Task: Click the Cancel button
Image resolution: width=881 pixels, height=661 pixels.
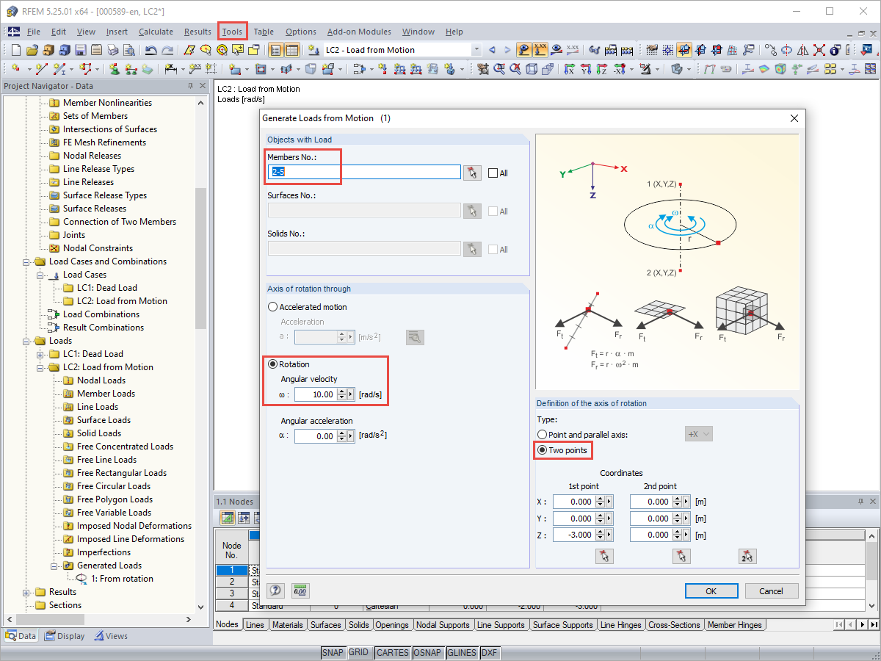Action: (x=772, y=591)
